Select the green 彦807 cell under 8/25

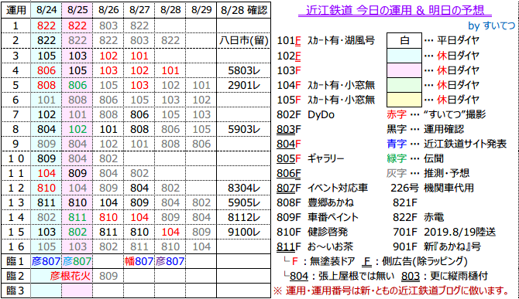[77, 261]
